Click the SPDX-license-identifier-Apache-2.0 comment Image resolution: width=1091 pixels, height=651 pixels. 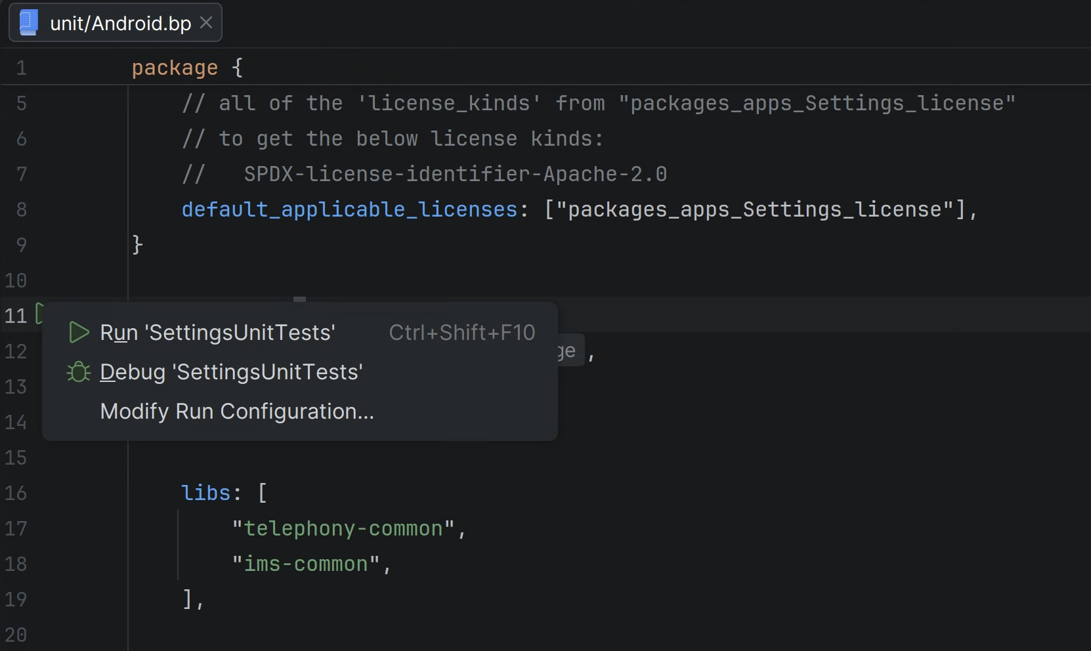(456, 174)
